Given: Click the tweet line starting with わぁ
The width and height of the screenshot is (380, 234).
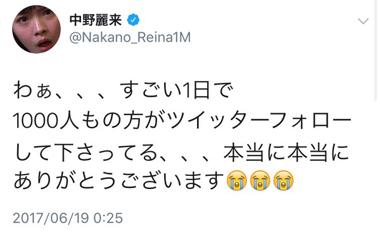Looking at the screenshot, I should coord(123,90).
